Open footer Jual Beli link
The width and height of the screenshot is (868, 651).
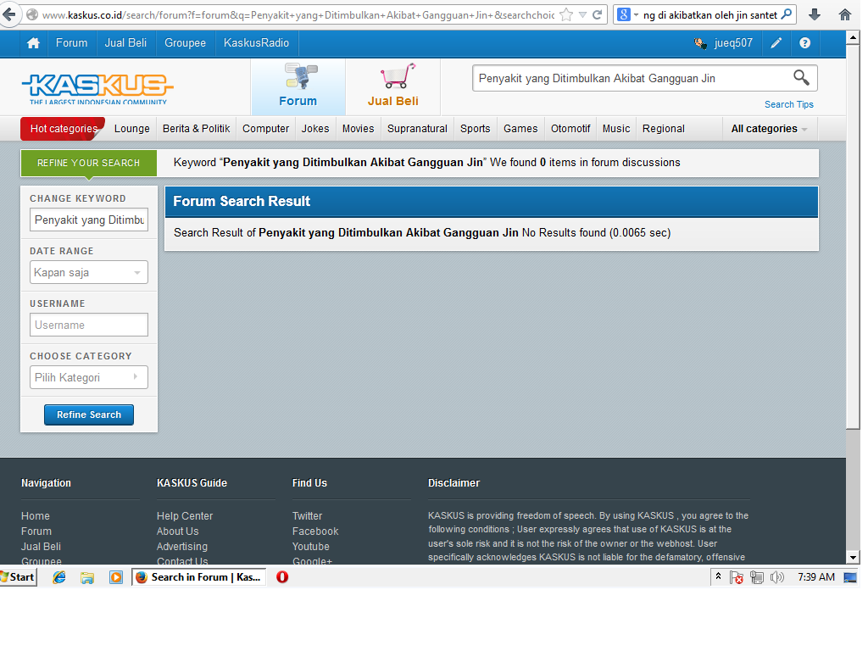[x=41, y=547]
